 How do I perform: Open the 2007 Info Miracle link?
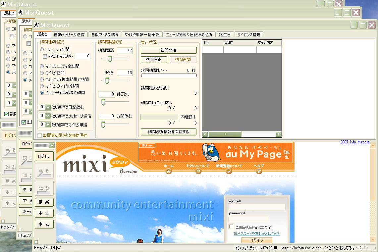point(355,142)
